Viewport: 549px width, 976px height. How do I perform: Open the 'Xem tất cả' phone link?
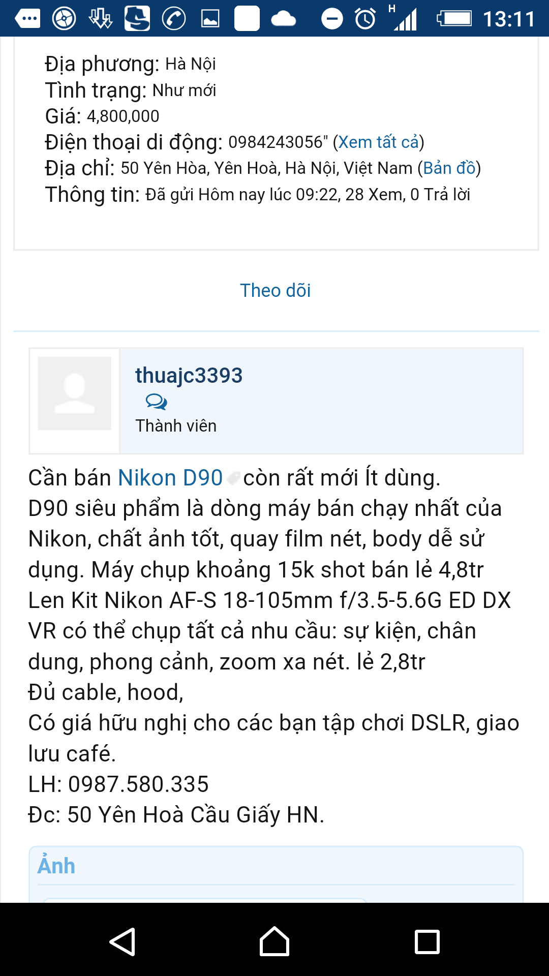[x=378, y=142]
